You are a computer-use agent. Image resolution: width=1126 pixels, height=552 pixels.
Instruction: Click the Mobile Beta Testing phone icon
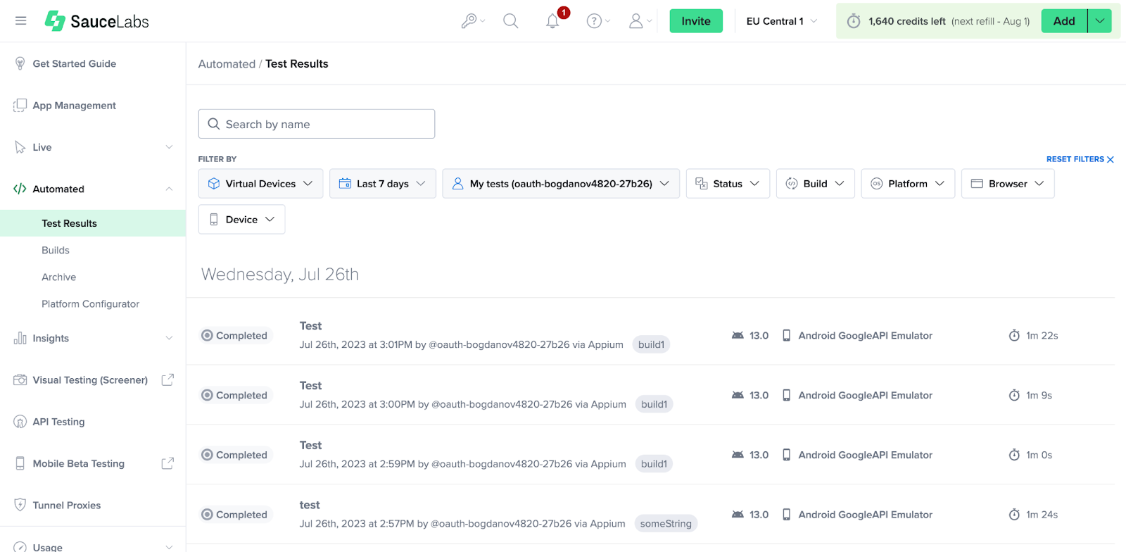click(20, 463)
